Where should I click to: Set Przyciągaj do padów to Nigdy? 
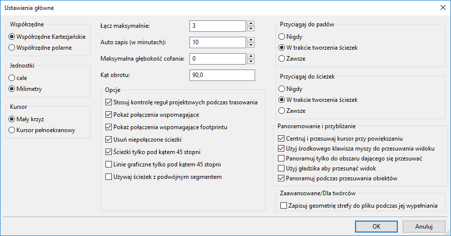pos(282,37)
